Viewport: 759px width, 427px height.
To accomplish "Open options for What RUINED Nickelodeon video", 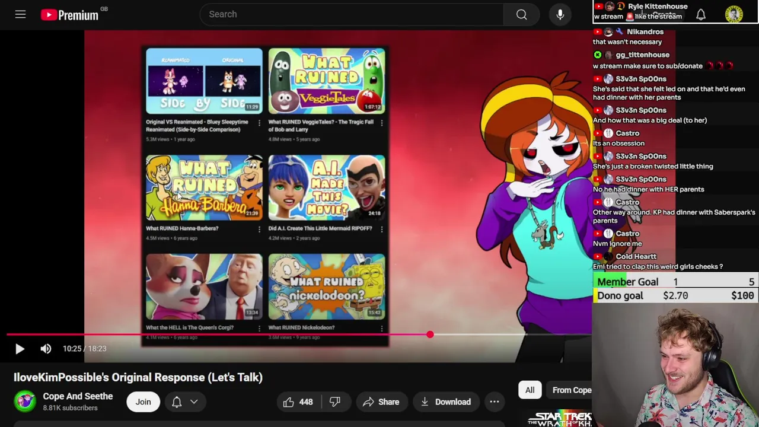I will coord(381,328).
